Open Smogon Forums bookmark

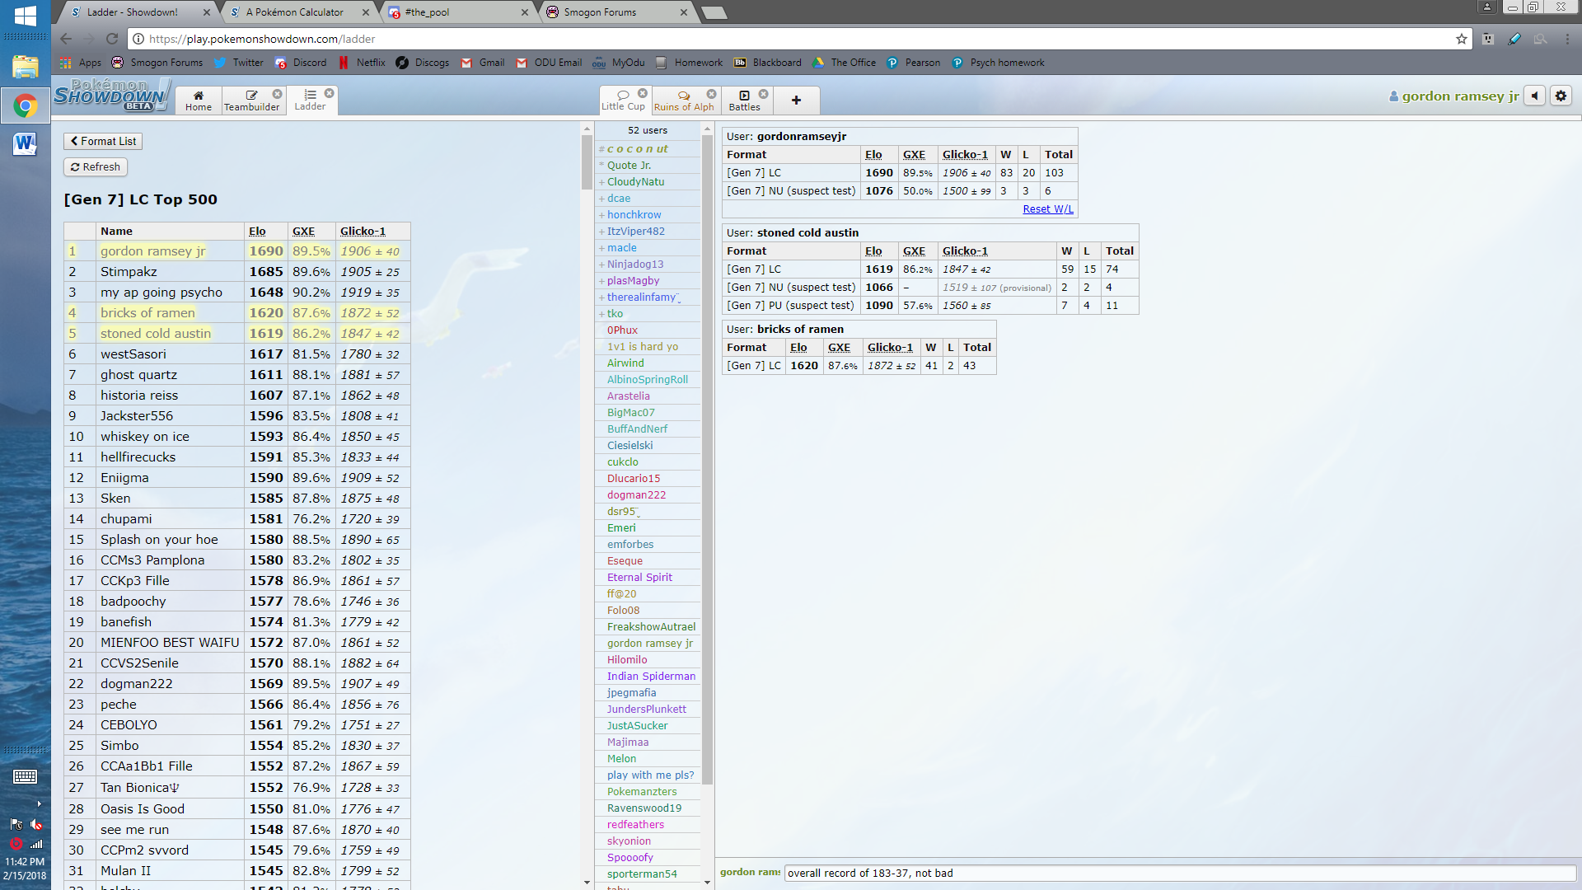(x=157, y=63)
